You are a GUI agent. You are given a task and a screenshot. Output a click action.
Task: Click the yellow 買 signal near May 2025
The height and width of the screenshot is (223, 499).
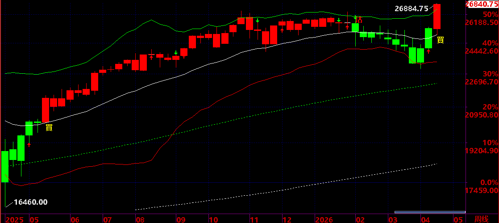tap(49, 128)
